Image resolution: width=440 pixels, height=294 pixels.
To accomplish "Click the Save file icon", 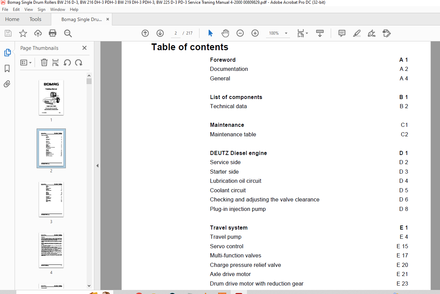I will [x=8, y=33].
